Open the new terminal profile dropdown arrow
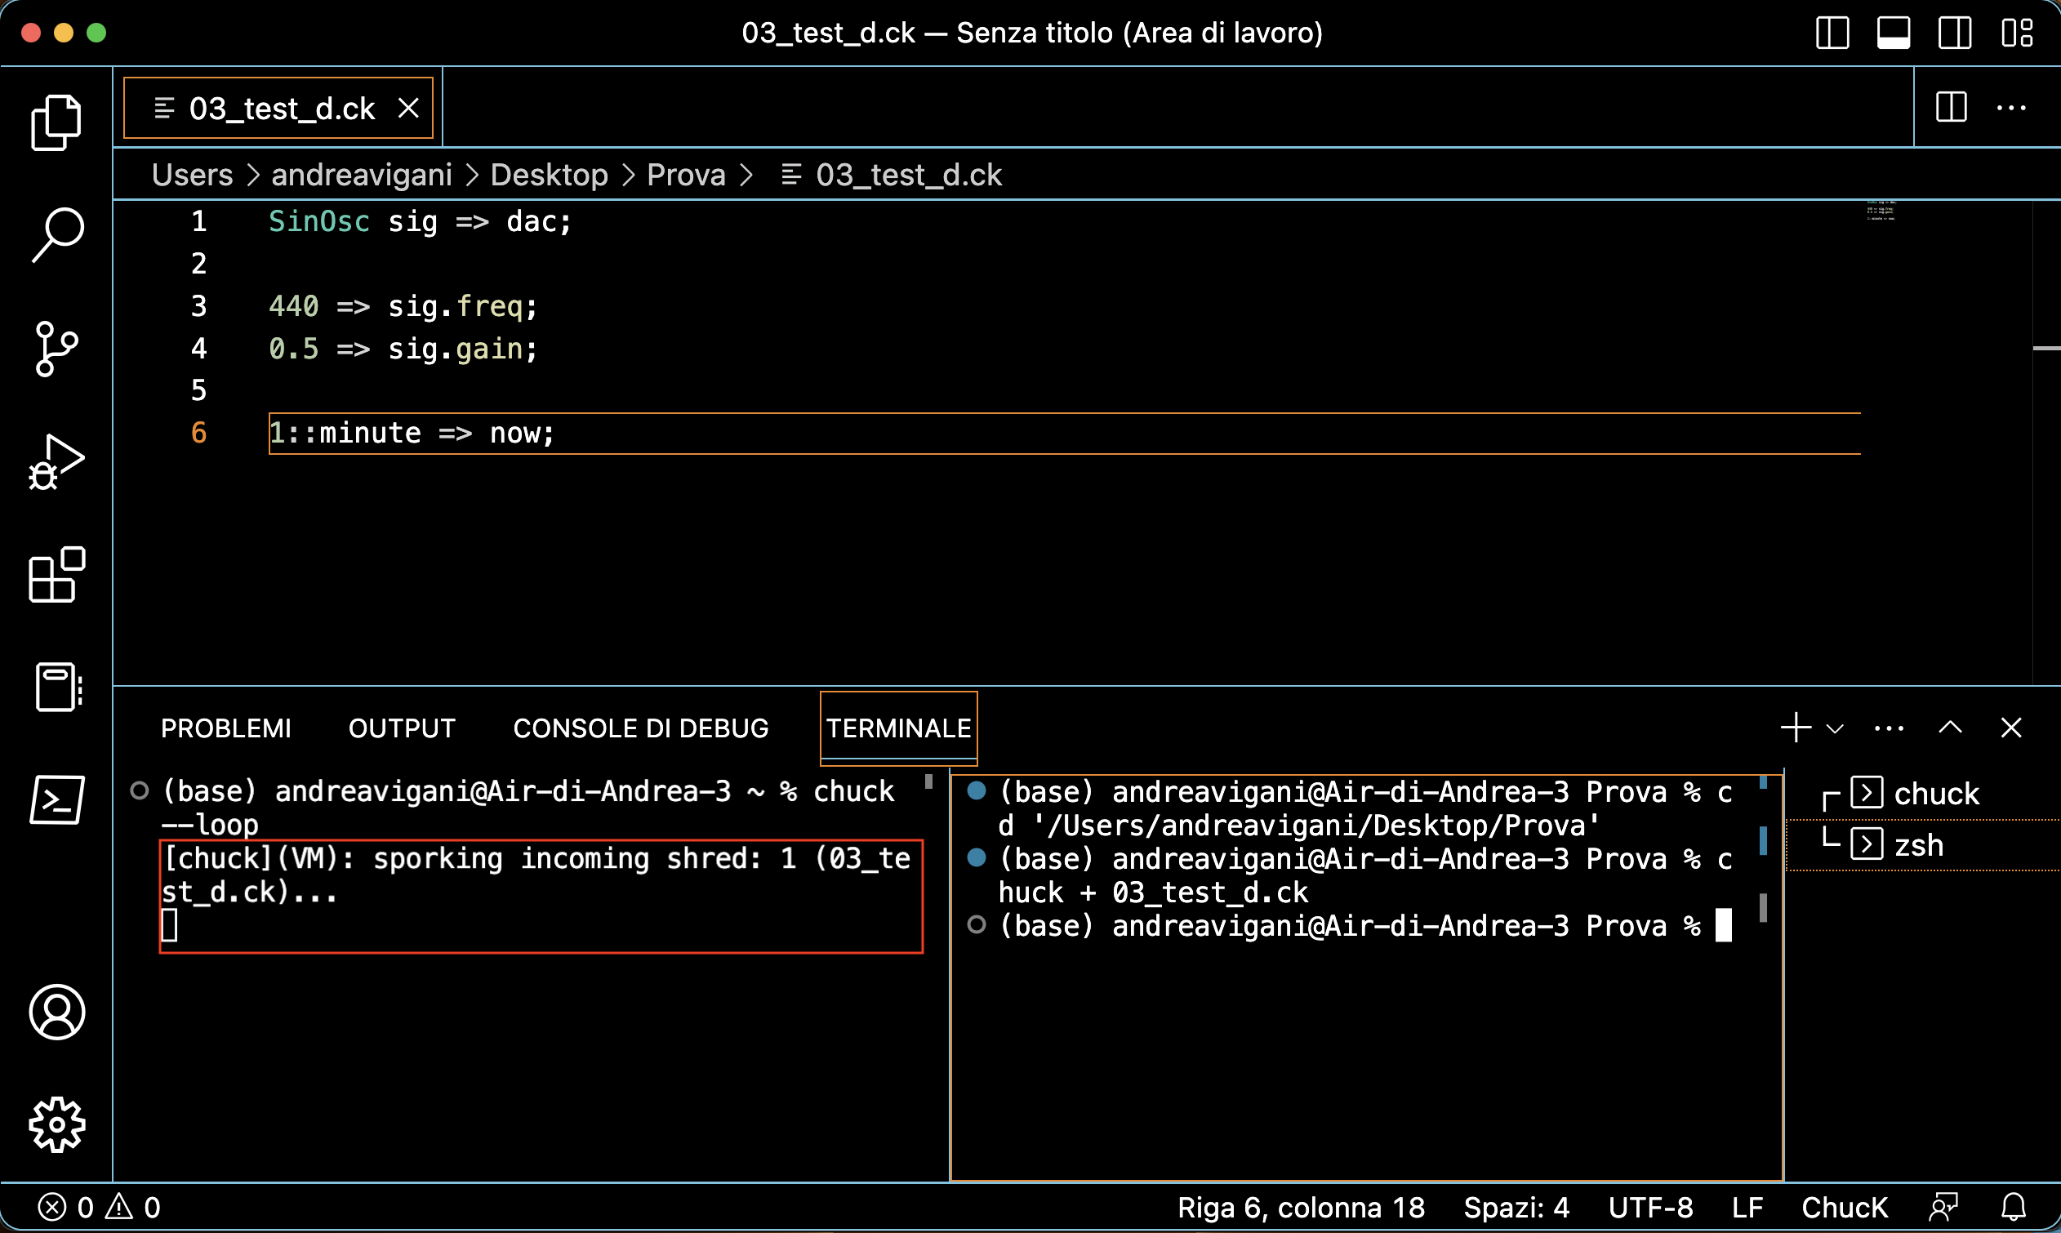The width and height of the screenshot is (2061, 1233). (x=1835, y=728)
